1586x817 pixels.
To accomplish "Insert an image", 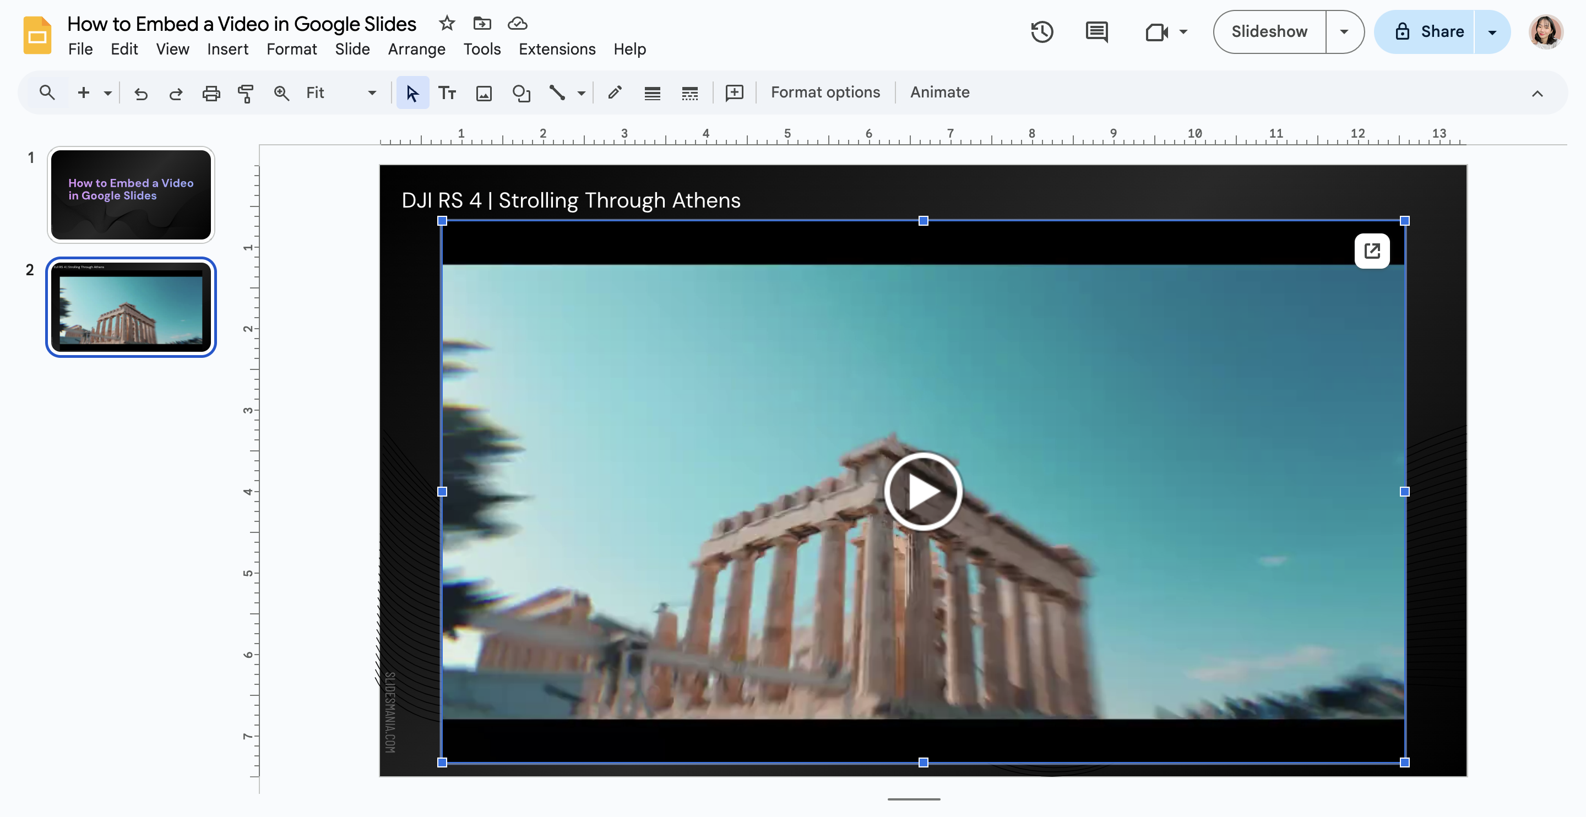I will pos(484,93).
